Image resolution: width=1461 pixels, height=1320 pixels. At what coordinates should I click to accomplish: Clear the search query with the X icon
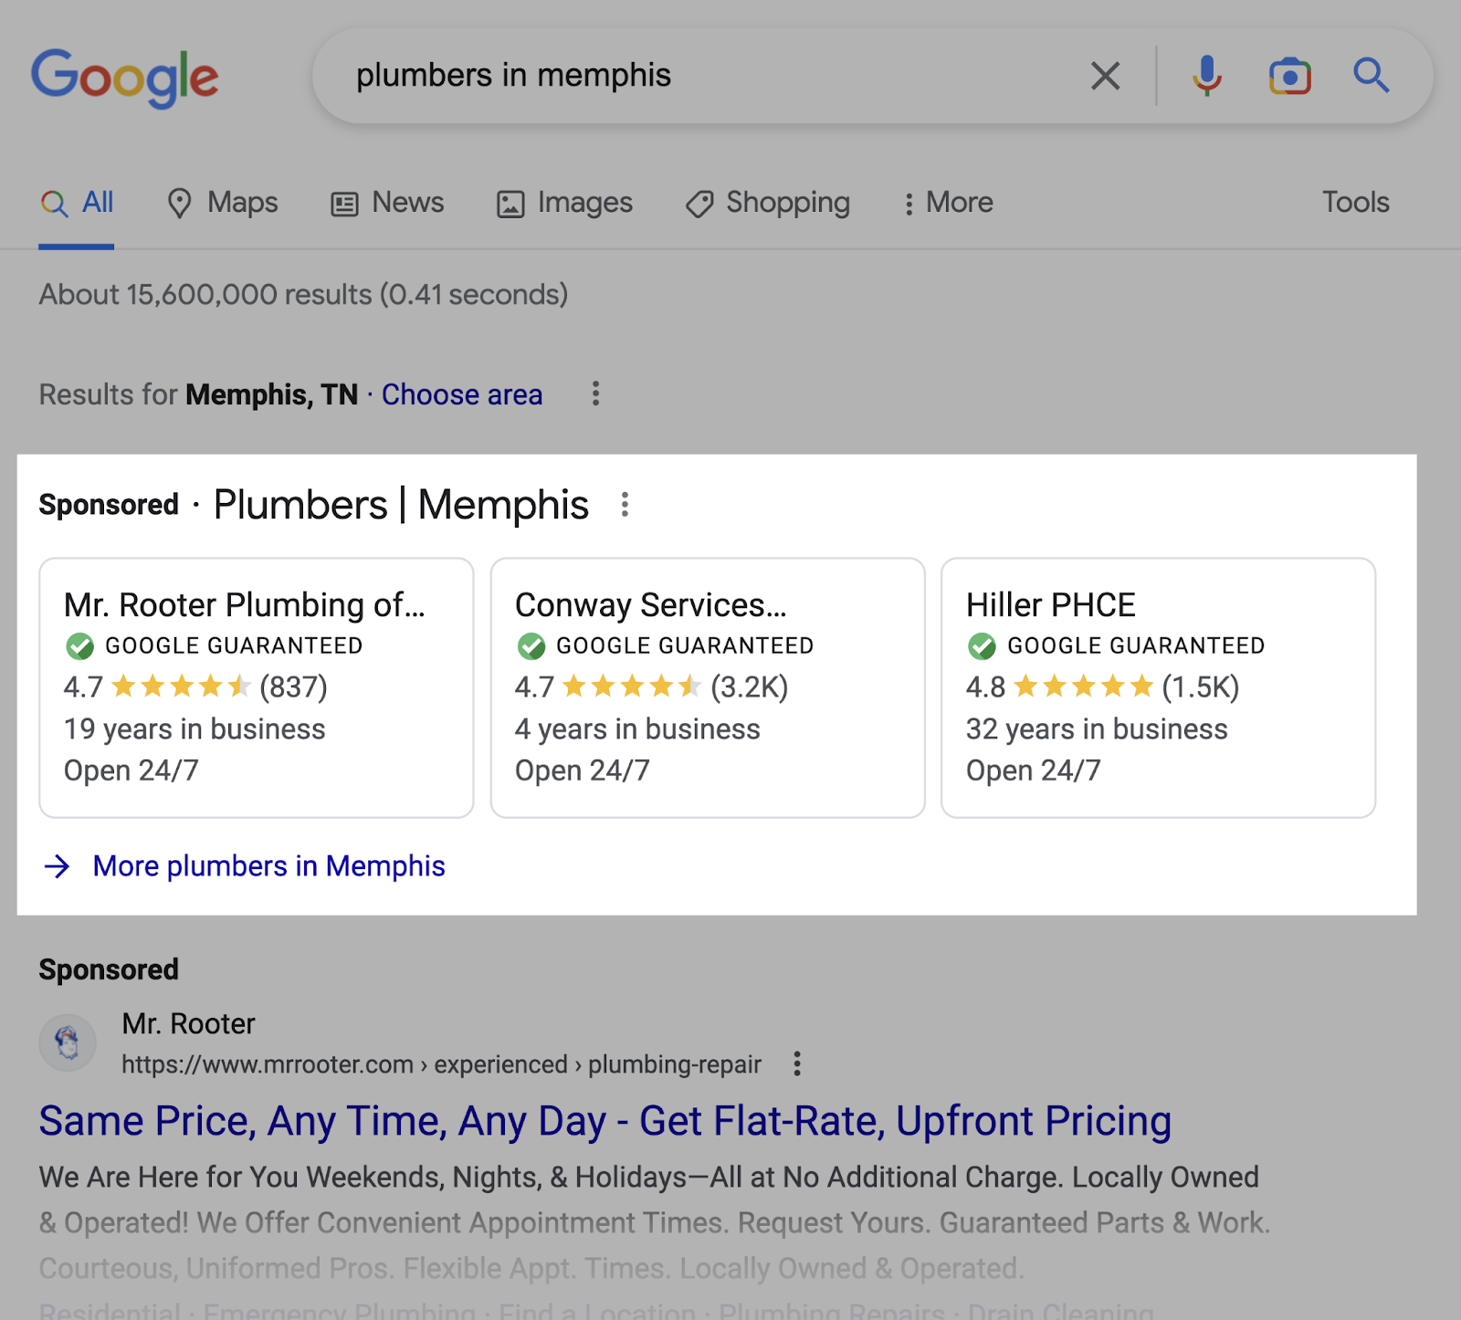(1105, 75)
